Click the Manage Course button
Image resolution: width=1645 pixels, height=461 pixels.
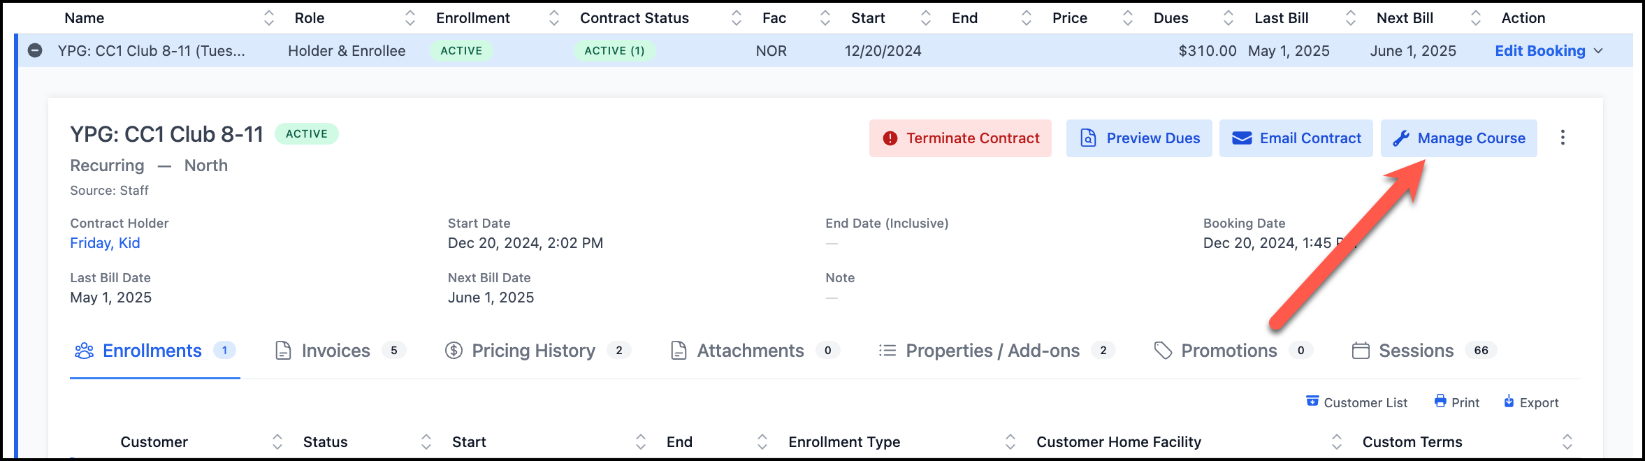(1458, 138)
